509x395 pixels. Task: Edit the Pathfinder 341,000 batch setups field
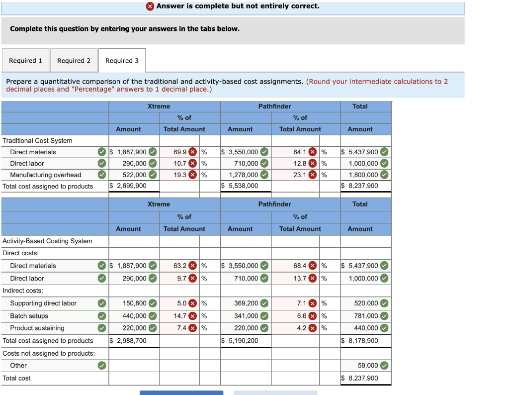246,316
